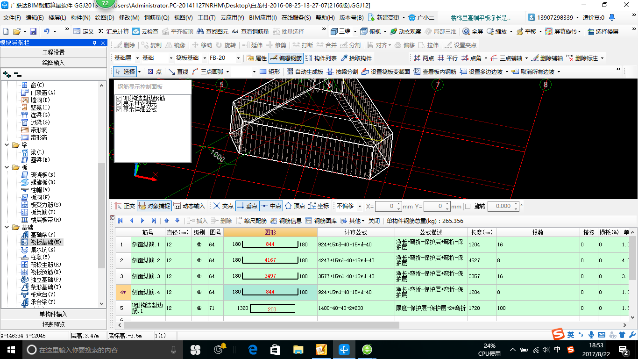
Task: Open the 钢筋量(Q) menu
Action: point(156,18)
